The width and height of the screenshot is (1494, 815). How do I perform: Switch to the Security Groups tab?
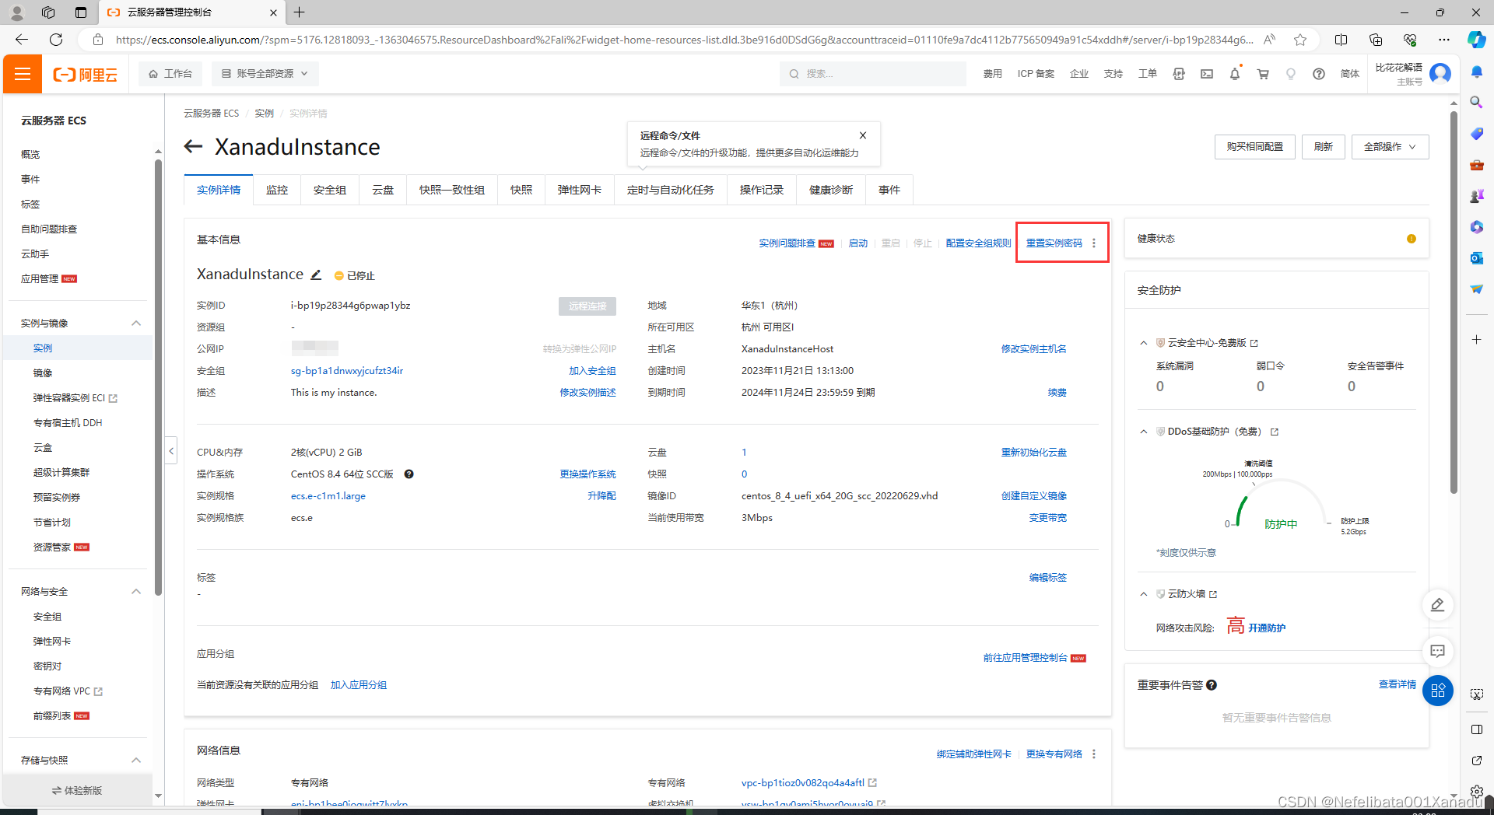click(x=330, y=190)
